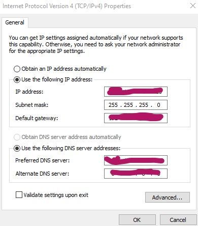Click the dialog title bar text
The height and width of the screenshot is (226, 198).
[67, 6]
